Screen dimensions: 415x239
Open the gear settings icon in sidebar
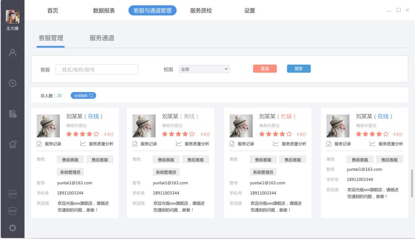(x=12, y=229)
